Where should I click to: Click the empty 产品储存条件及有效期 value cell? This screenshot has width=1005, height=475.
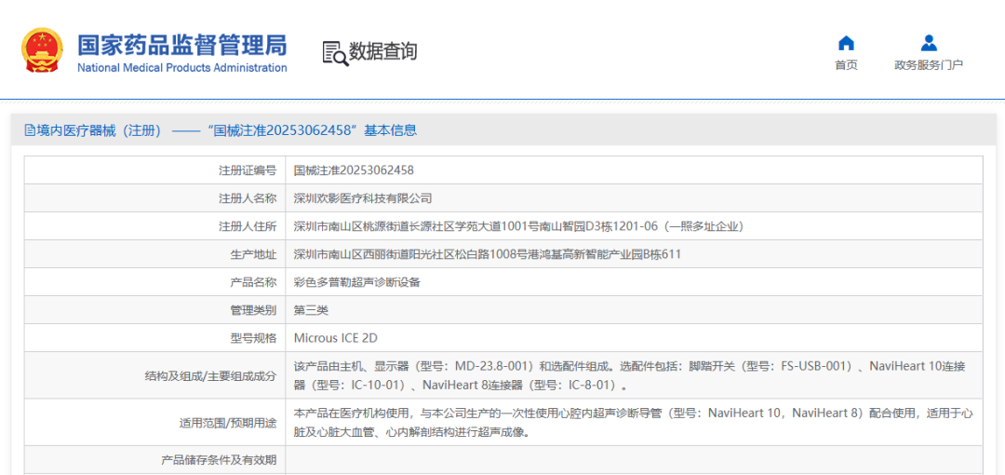[x=633, y=460]
